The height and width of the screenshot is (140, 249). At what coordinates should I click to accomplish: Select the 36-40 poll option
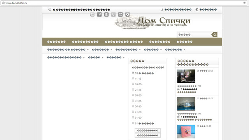click(133, 106)
